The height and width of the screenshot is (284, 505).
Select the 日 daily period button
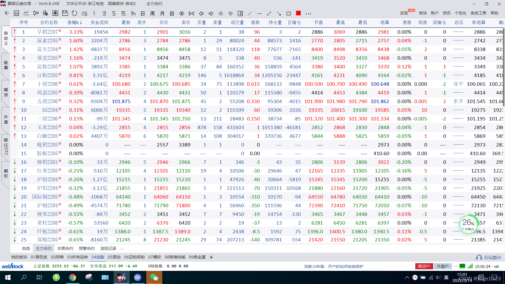143,13
